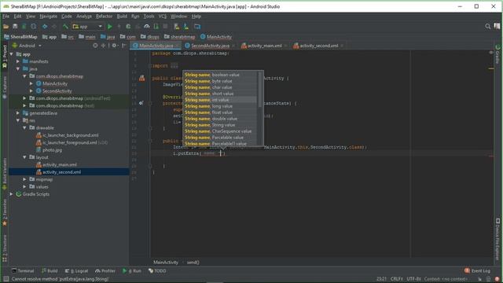Open the Logcat tool window
This screenshot has height=283, width=503.
click(x=76, y=270)
